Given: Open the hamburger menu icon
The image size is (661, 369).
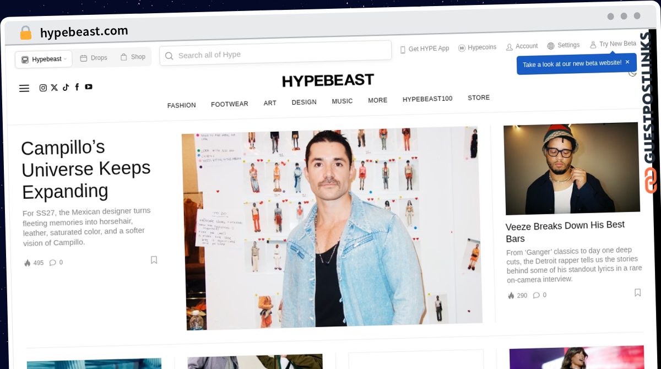Looking at the screenshot, I should [24, 88].
